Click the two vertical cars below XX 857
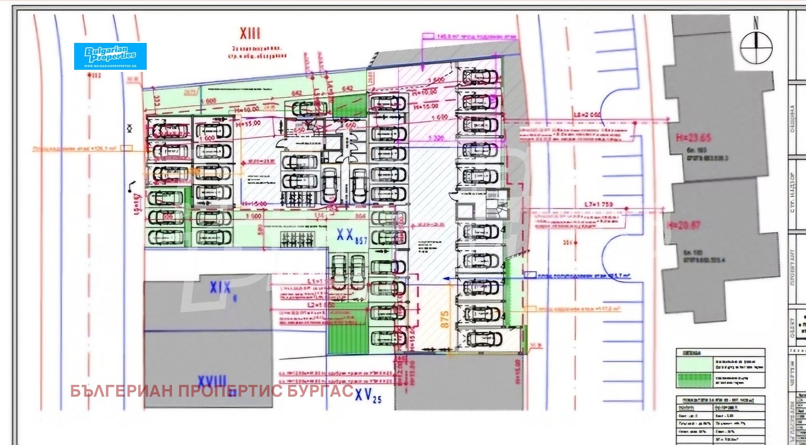The width and height of the screenshot is (806, 445). click(347, 271)
